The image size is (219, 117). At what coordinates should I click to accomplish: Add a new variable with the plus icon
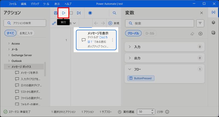point(200,34)
